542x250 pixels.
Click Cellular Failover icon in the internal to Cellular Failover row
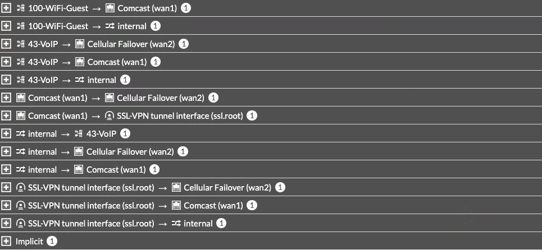pyautogui.click(x=79, y=152)
